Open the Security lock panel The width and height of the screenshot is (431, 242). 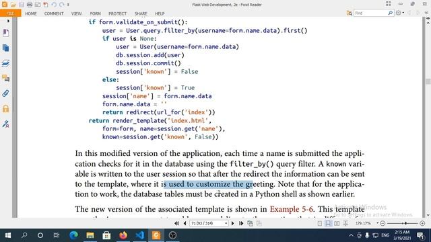tap(5, 109)
